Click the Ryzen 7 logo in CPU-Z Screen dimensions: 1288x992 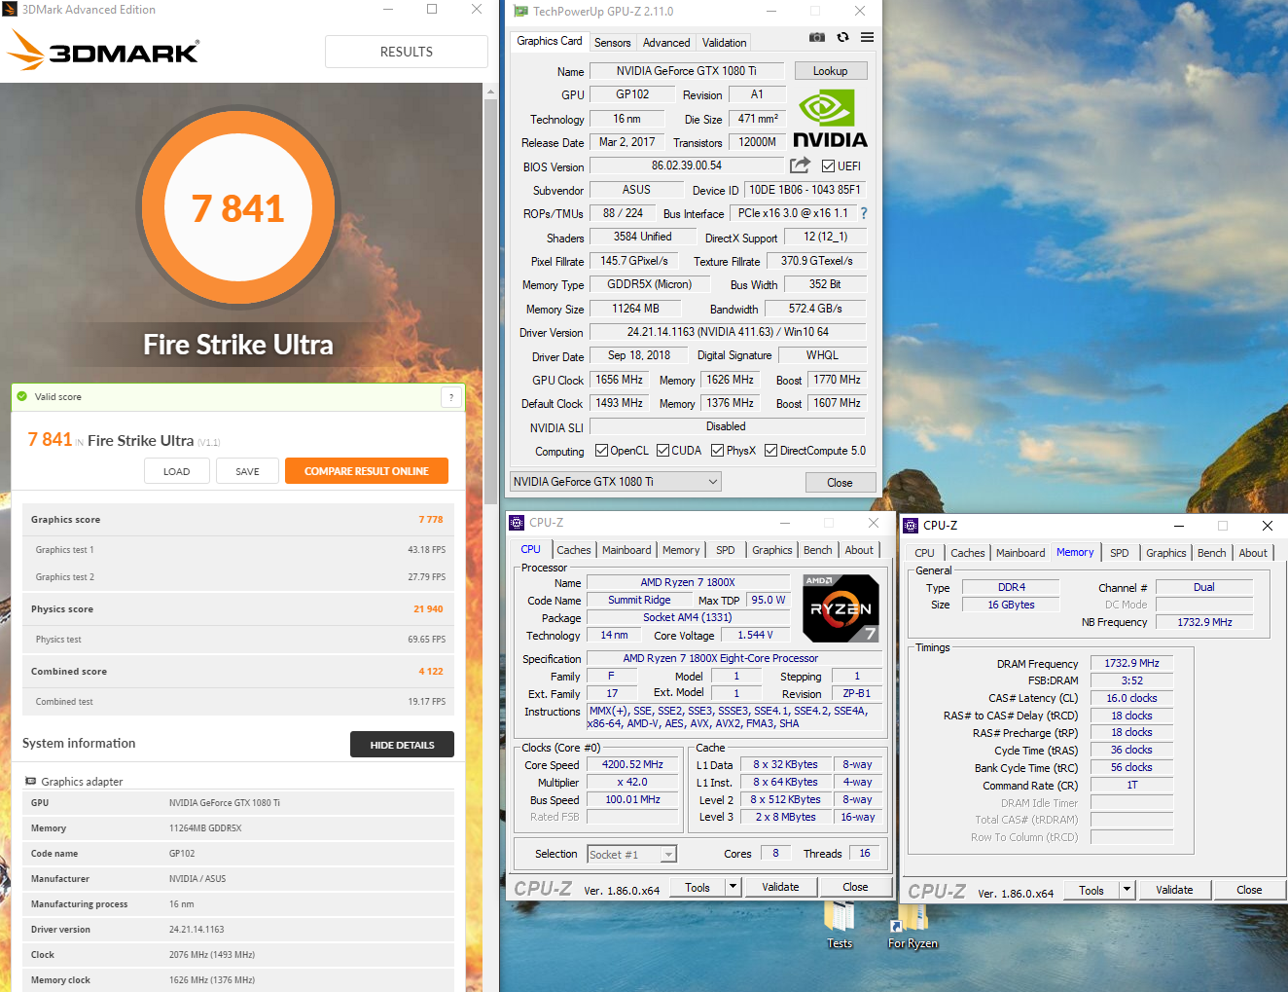(841, 608)
